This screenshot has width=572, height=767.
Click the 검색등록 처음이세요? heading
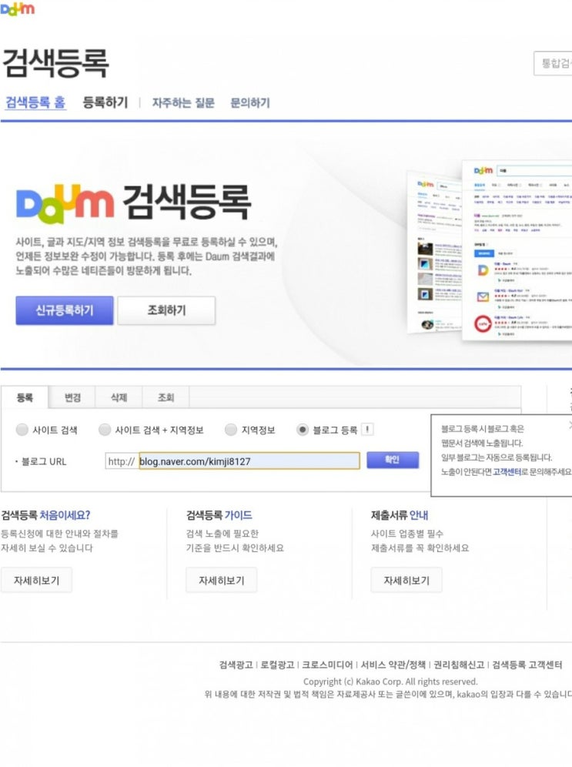click(x=45, y=515)
